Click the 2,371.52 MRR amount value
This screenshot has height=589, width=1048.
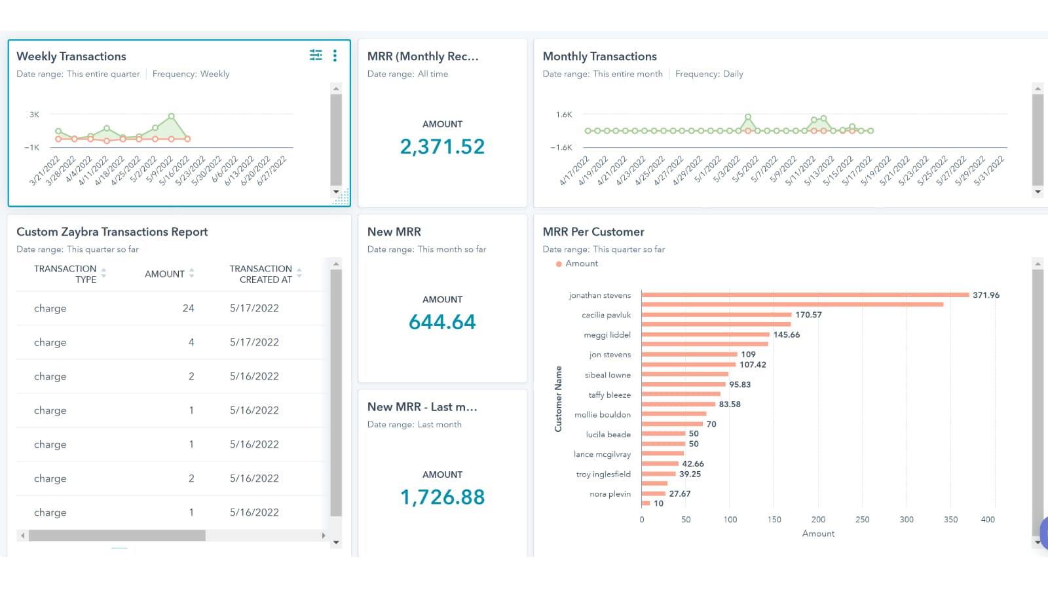442,147
